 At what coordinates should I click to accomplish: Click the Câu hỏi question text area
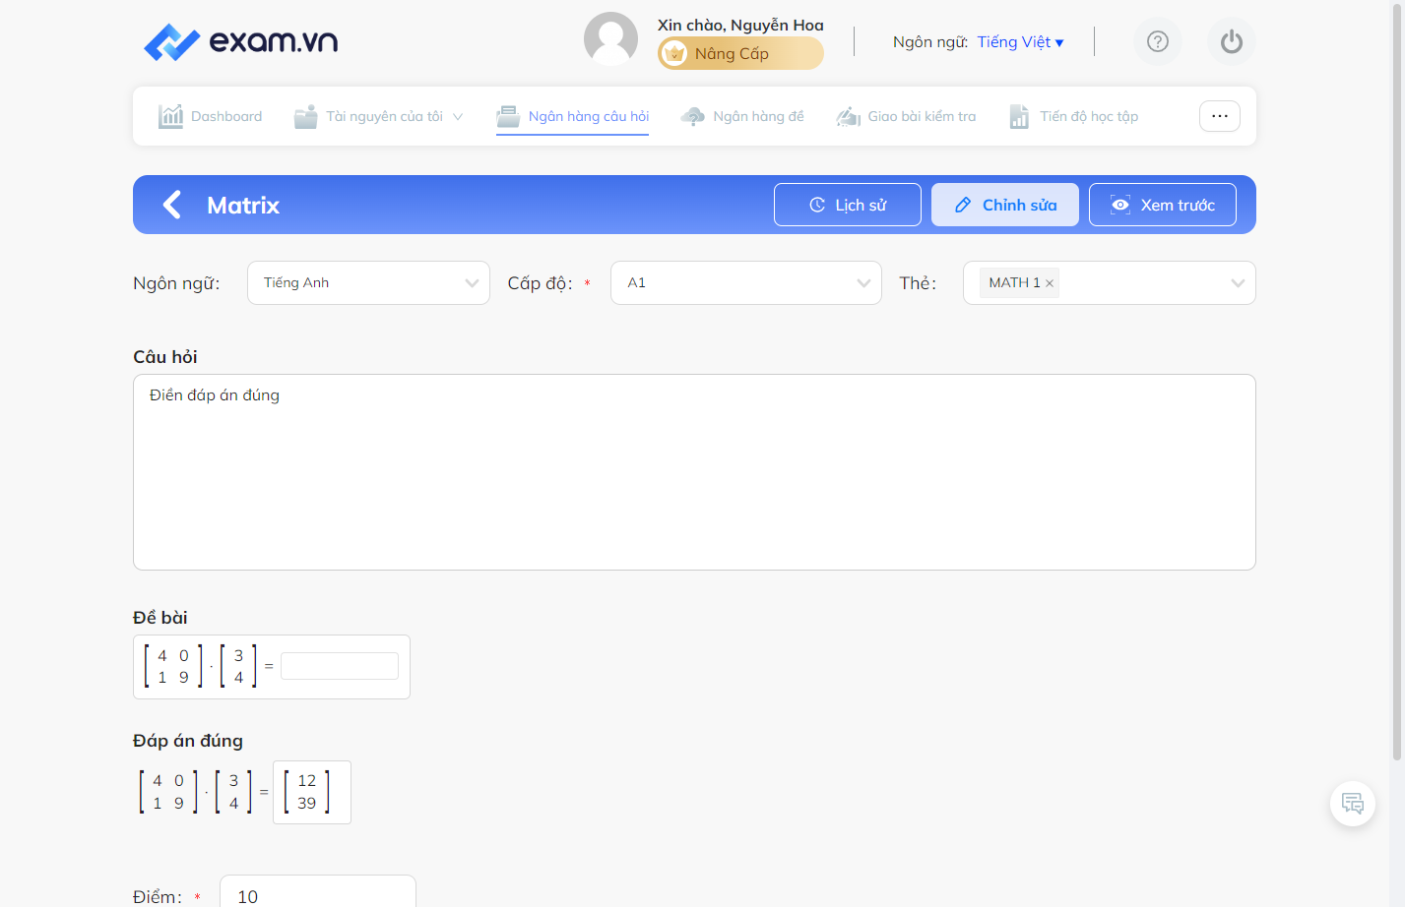point(694,472)
